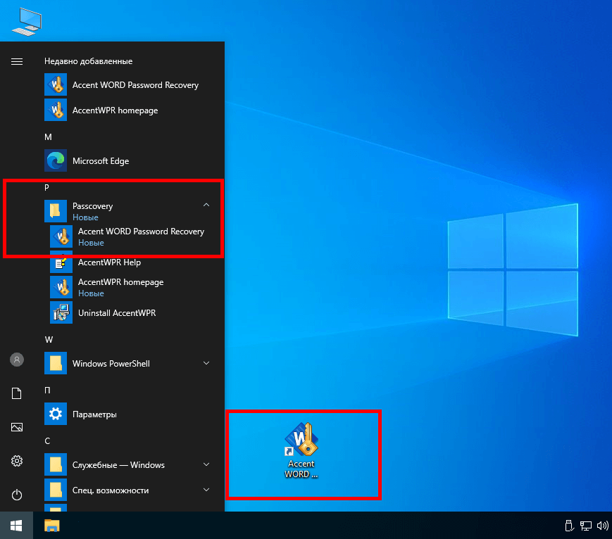The image size is (612, 539).
Task: Click the Параметры label text
Action: 94,414
